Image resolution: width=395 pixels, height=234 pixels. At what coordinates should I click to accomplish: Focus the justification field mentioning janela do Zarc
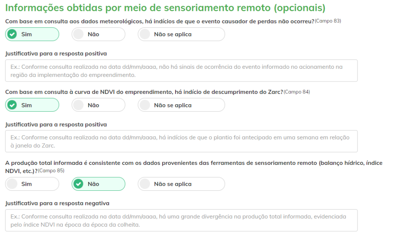pos(181,141)
